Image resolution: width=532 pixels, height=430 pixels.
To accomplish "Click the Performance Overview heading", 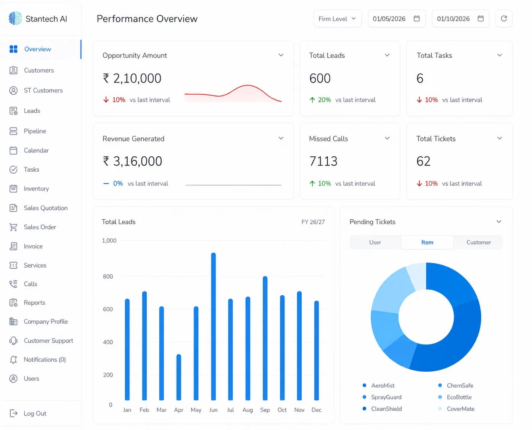I will (x=147, y=19).
